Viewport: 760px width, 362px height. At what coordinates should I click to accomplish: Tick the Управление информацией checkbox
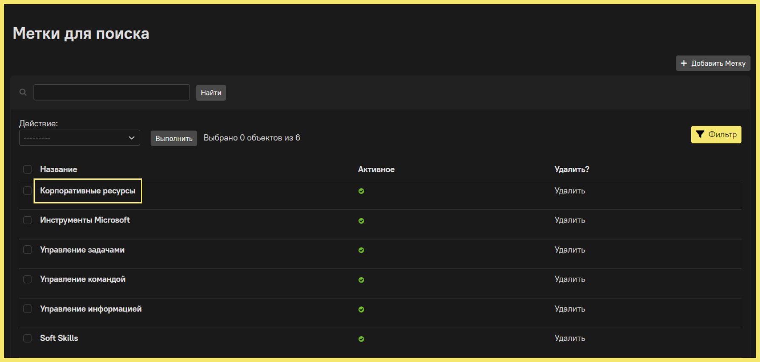(x=28, y=309)
